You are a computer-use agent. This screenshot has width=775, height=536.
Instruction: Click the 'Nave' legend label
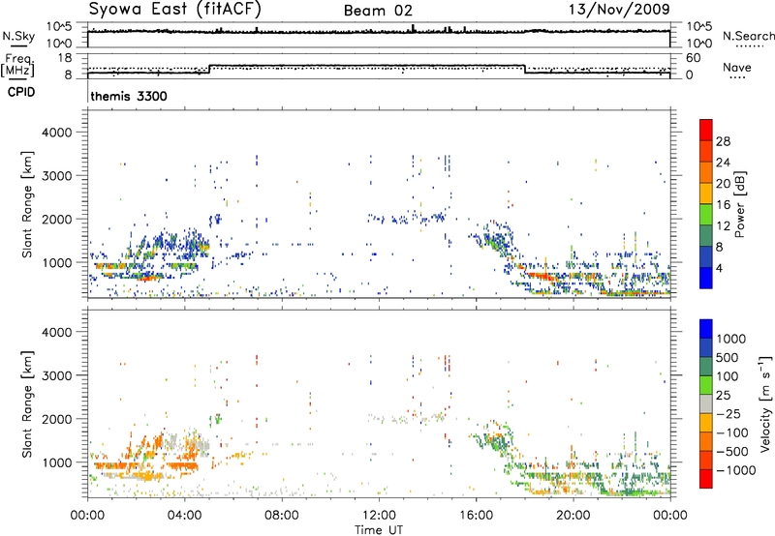click(737, 67)
